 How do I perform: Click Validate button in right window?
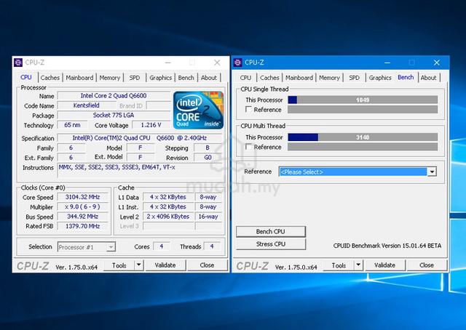click(385, 265)
